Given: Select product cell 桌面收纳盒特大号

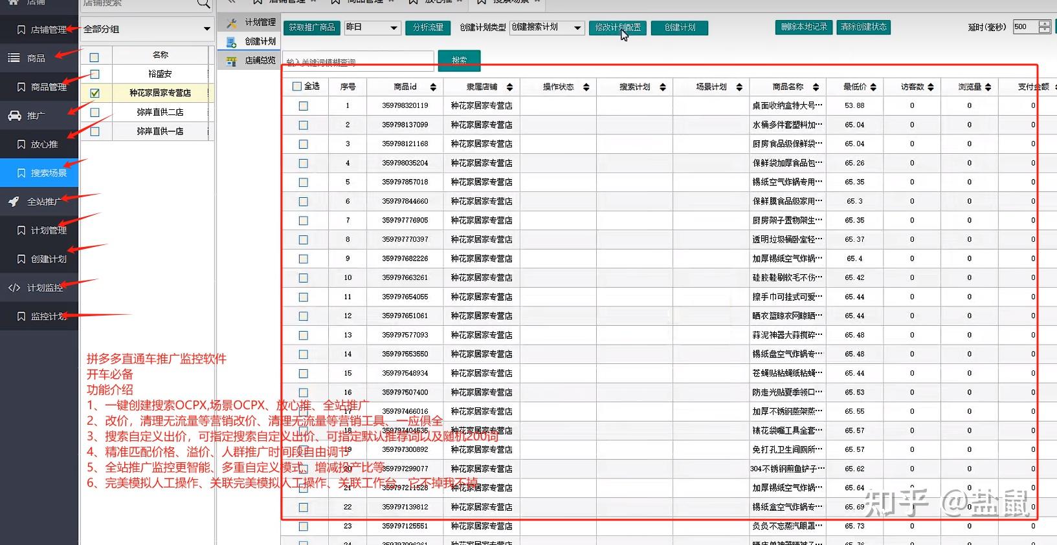Looking at the screenshot, I should click(x=788, y=105).
